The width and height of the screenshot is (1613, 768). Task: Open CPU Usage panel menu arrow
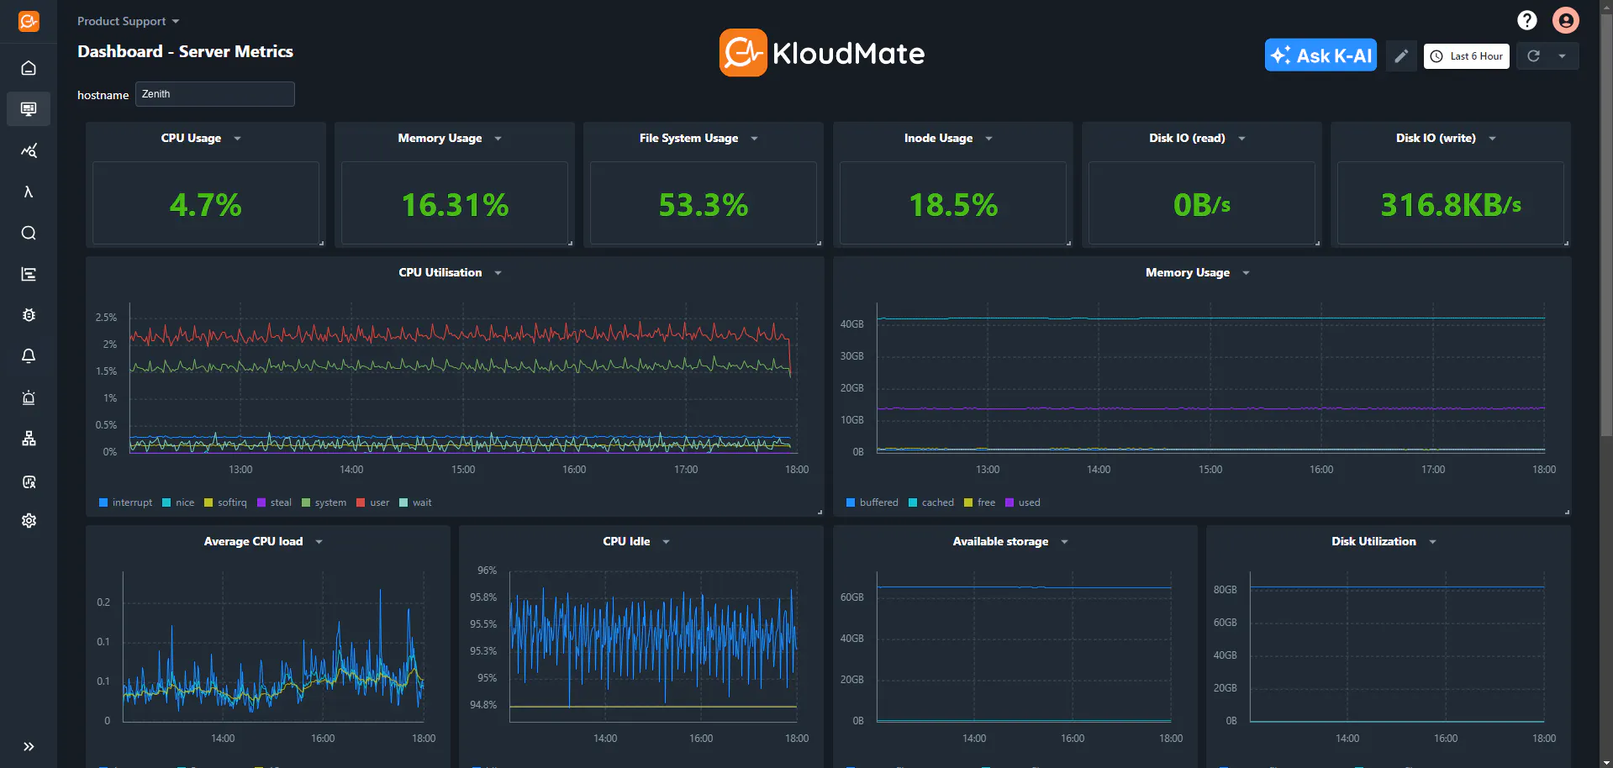(x=237, y=139)
